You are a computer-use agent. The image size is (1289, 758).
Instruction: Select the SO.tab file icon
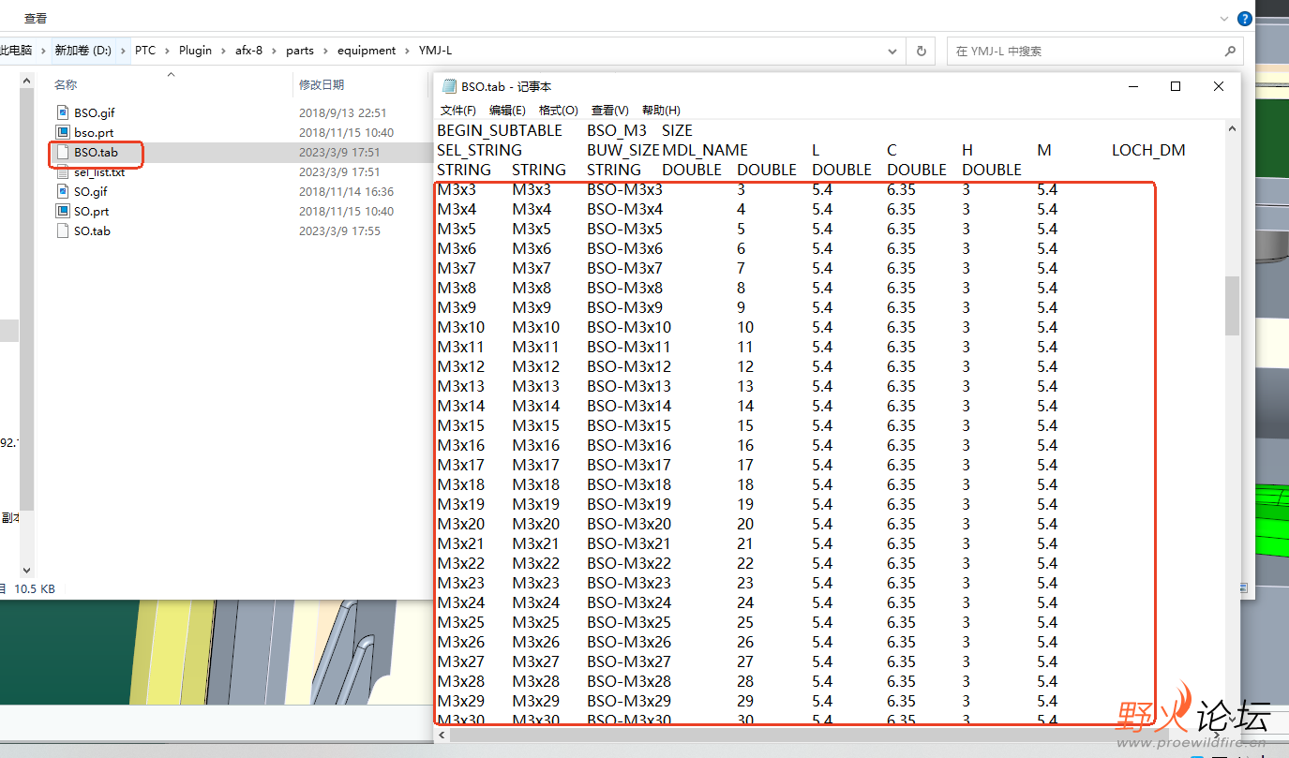[x=63, y=230]
